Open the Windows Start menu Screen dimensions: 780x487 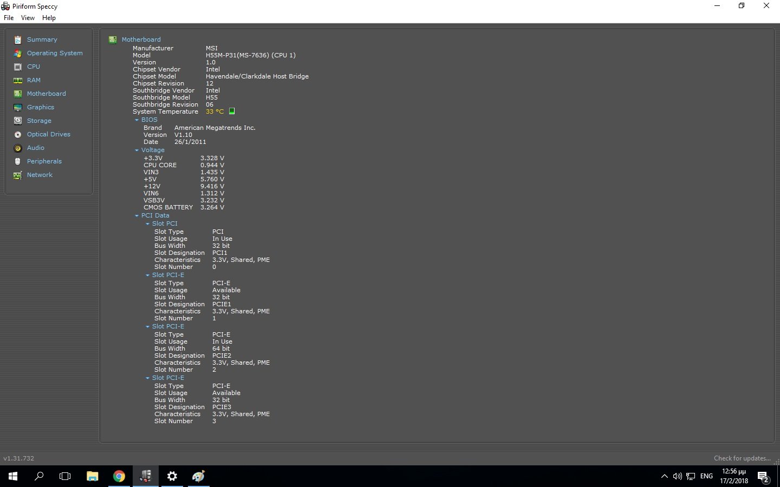13,476
